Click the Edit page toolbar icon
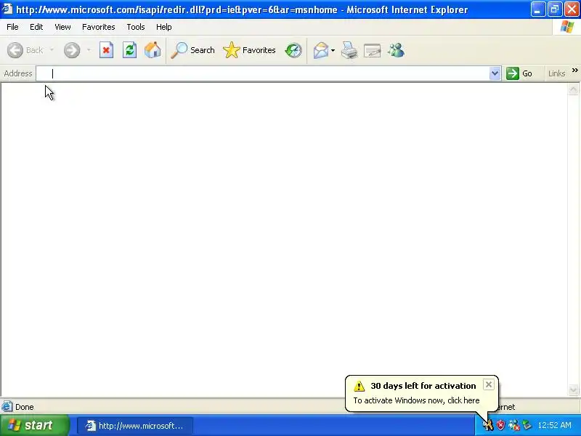Viewport: 581px width, 436px height. coord(373,50)
